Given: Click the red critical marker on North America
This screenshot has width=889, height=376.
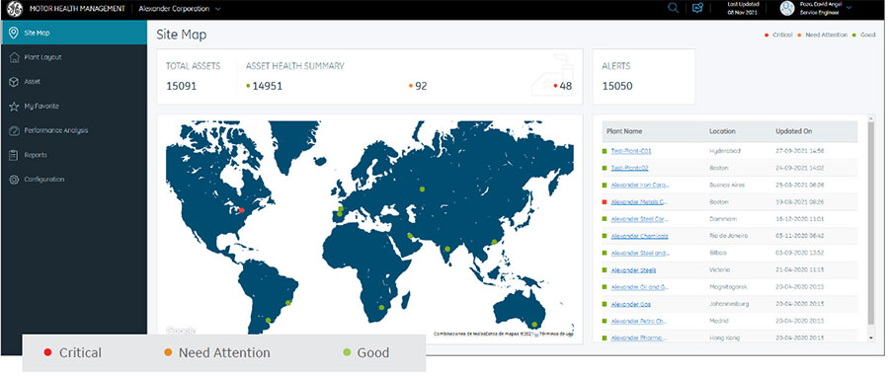Looking at the screenshot, I should 241,210.
